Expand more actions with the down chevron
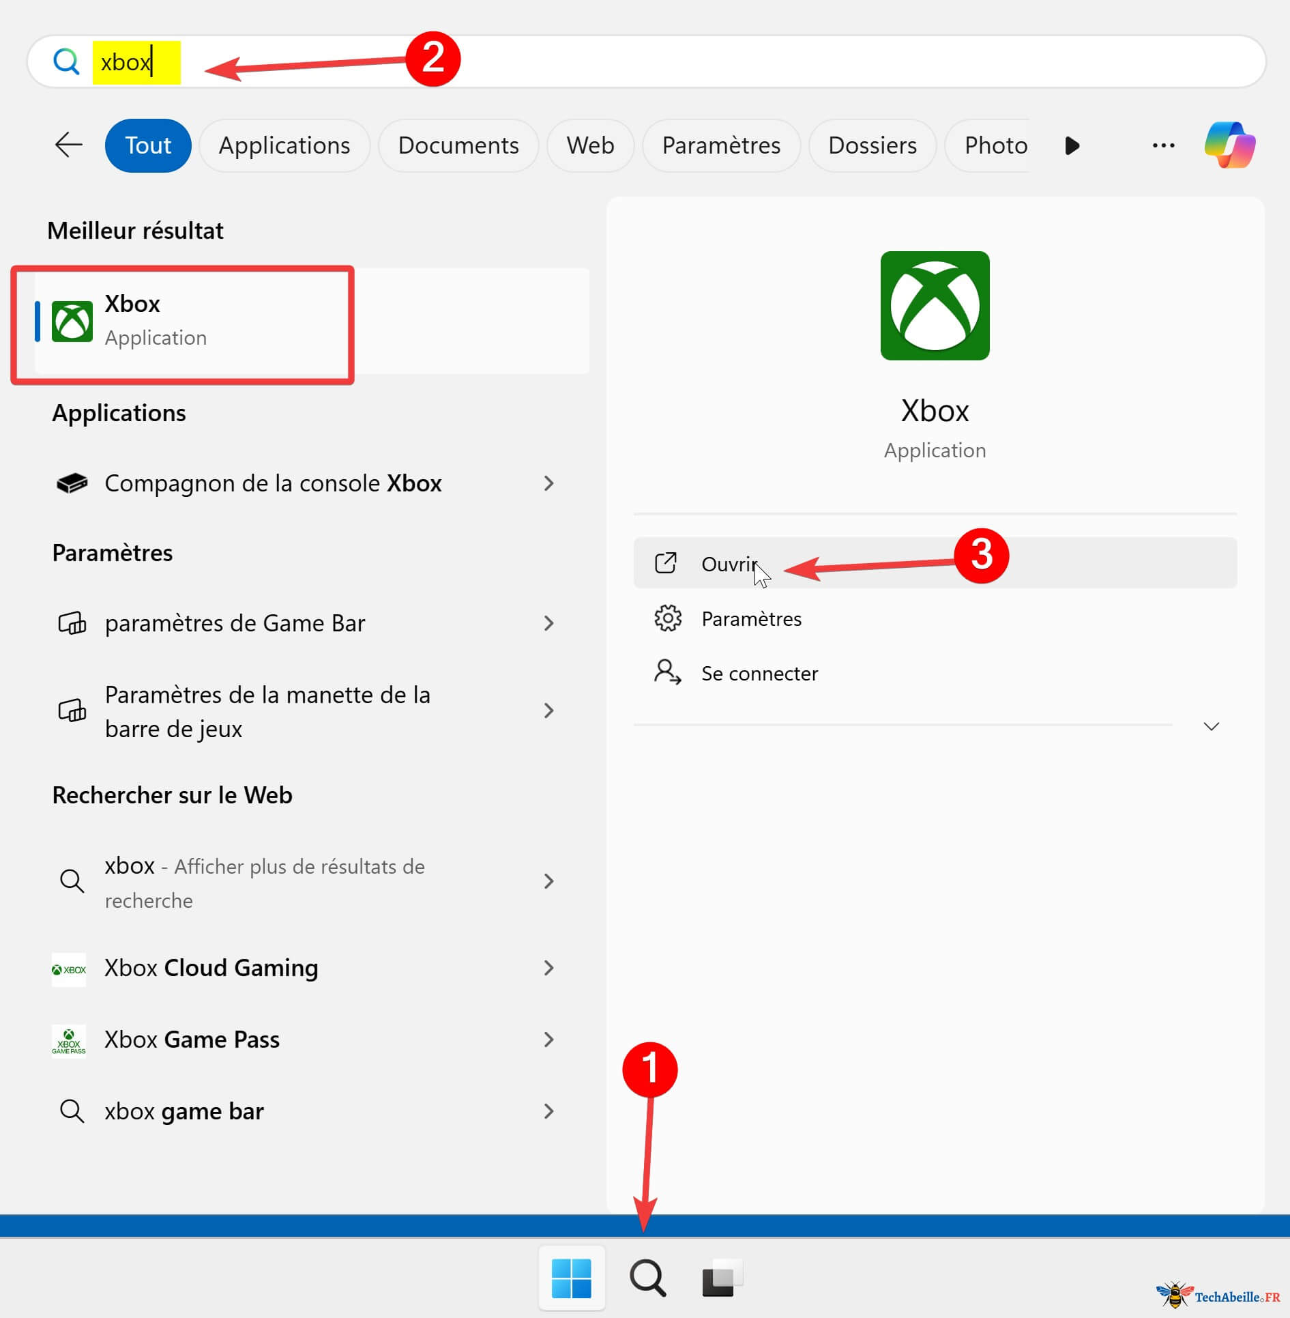Image resolution: width=1290 pixels, height=1318 pixels. coord(1211,726)
